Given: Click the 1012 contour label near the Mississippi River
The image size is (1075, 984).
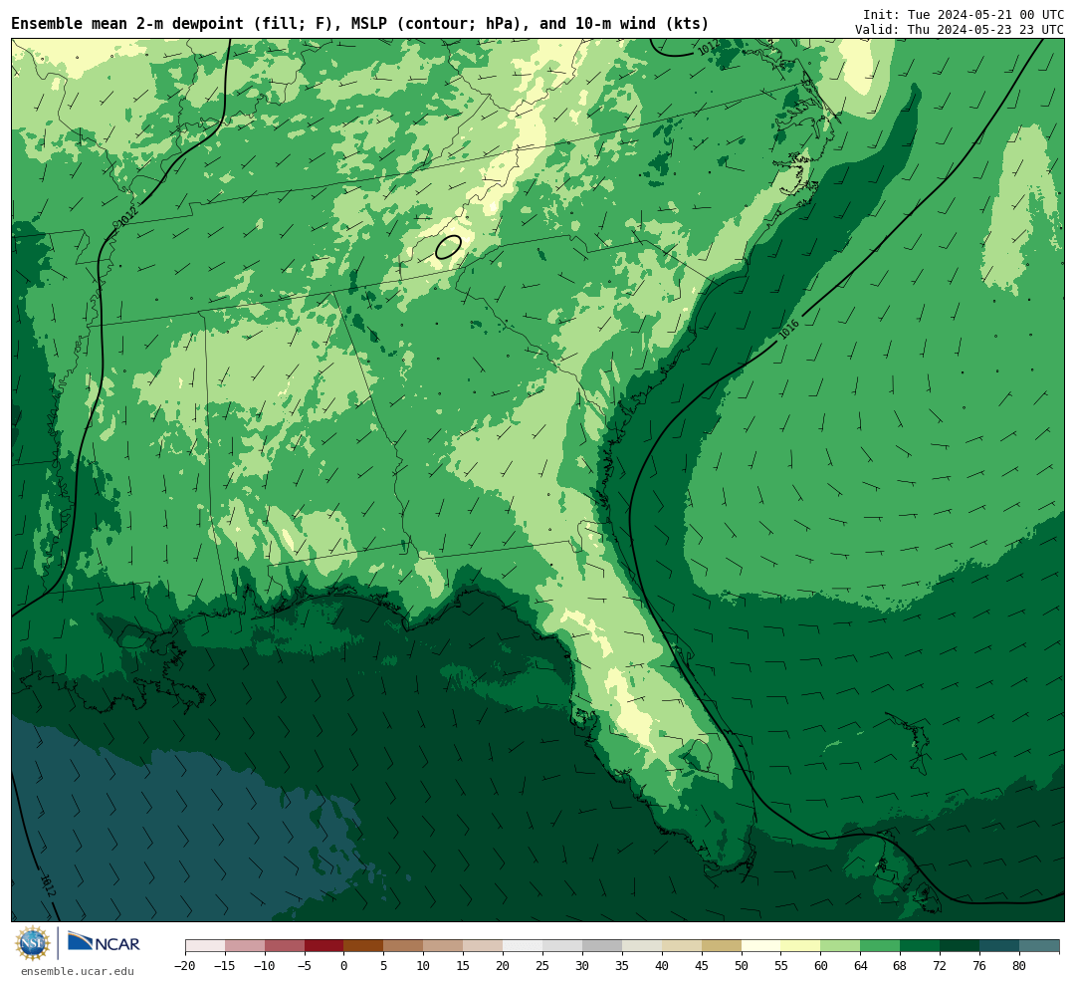Looking at the screenshot, I should 128,215.
